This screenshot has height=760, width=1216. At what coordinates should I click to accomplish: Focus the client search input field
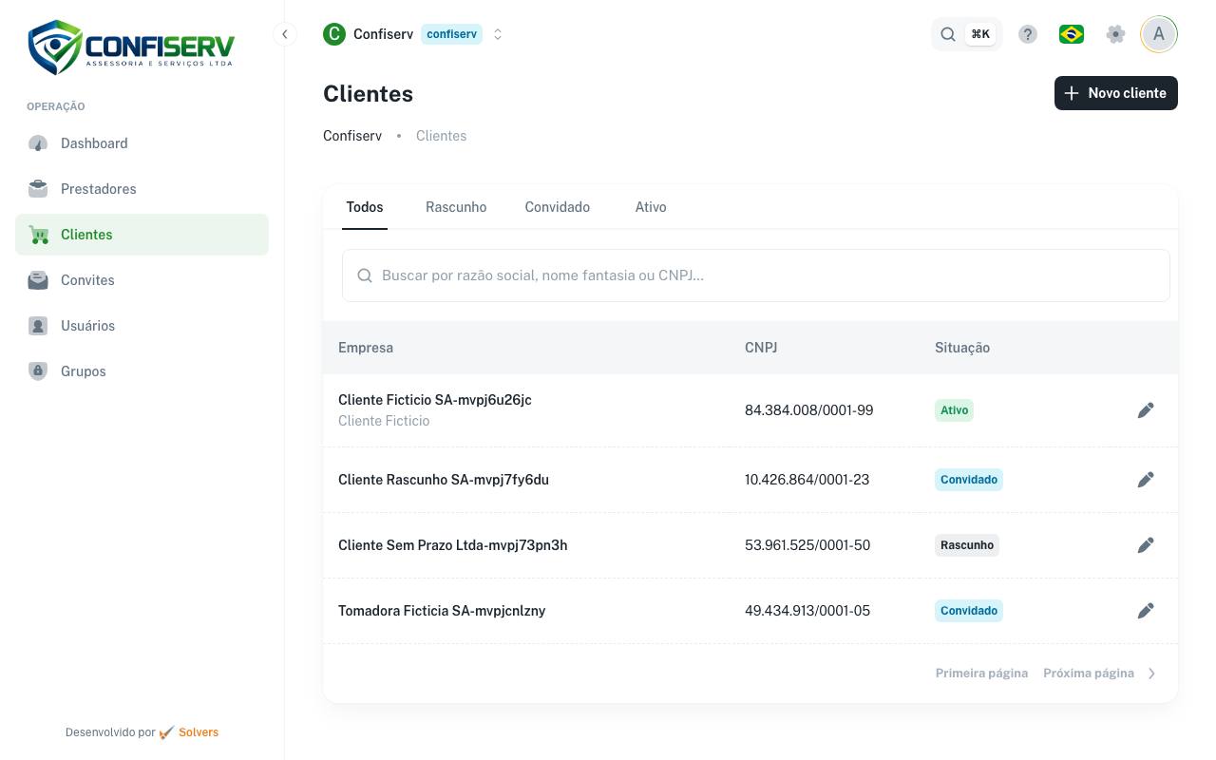pyautogui.click(x=756, y=275)
